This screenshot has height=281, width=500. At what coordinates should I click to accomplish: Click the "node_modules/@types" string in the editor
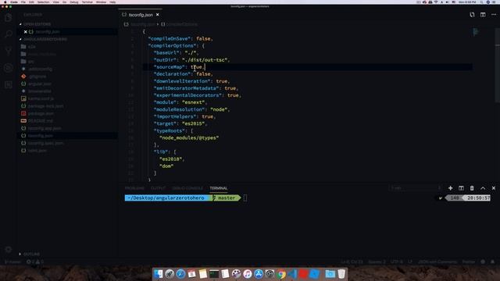(x=189, y=137)
